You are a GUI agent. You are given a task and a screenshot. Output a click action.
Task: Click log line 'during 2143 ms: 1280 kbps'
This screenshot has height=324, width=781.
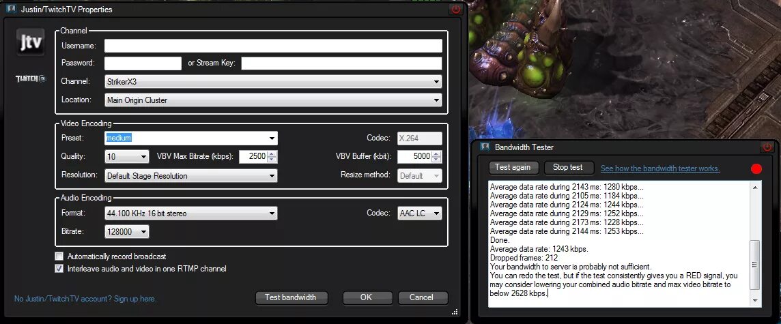[x=567, y=187]
